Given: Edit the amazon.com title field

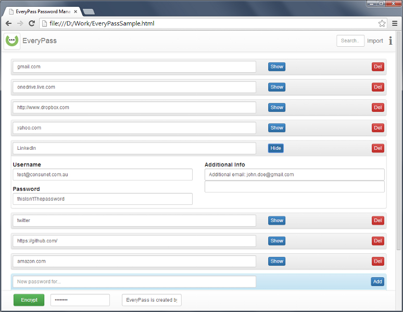Looking at the screenshot, I should click(134, 261).
